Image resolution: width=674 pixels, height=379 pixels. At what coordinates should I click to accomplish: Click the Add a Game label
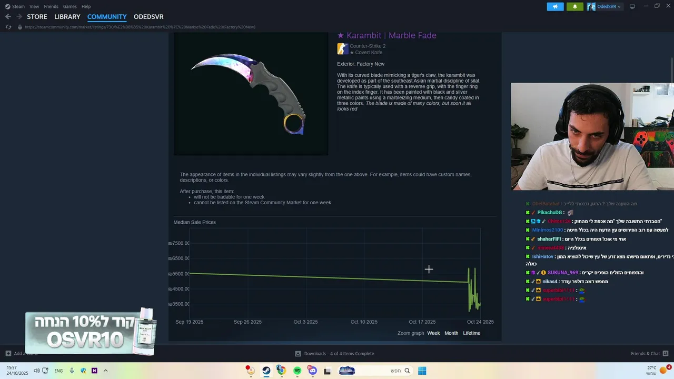pyautogui.click(x=26, y=354)
